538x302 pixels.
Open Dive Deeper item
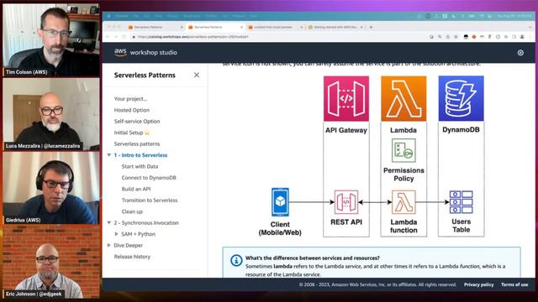pos(129,245)
